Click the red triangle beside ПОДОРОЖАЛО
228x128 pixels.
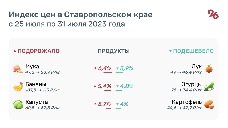tap(15, 51)
